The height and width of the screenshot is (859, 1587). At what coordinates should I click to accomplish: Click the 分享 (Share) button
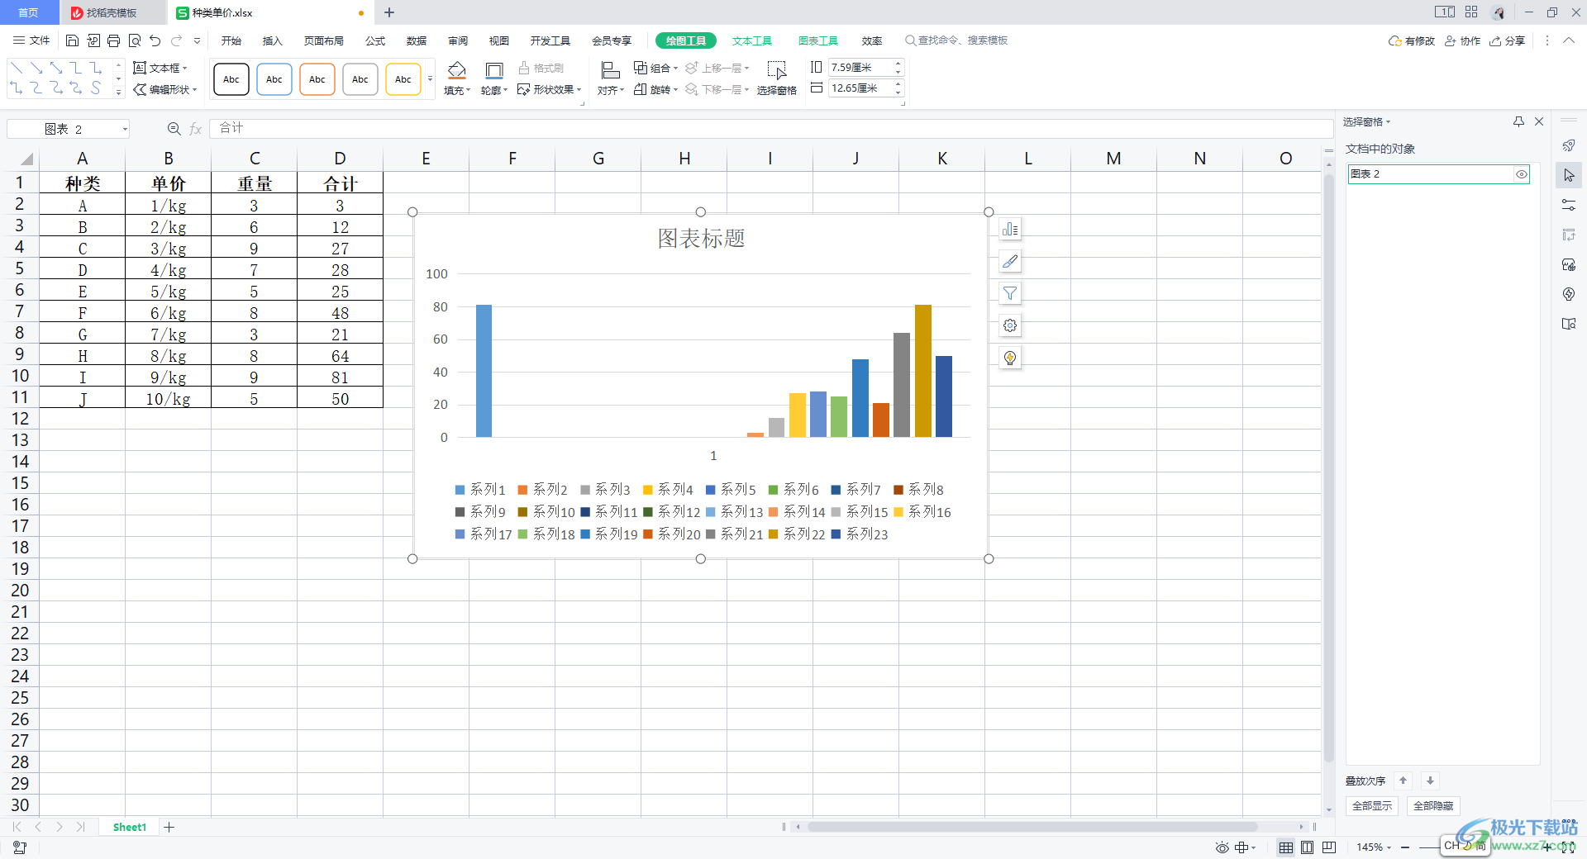point(1508,40)
